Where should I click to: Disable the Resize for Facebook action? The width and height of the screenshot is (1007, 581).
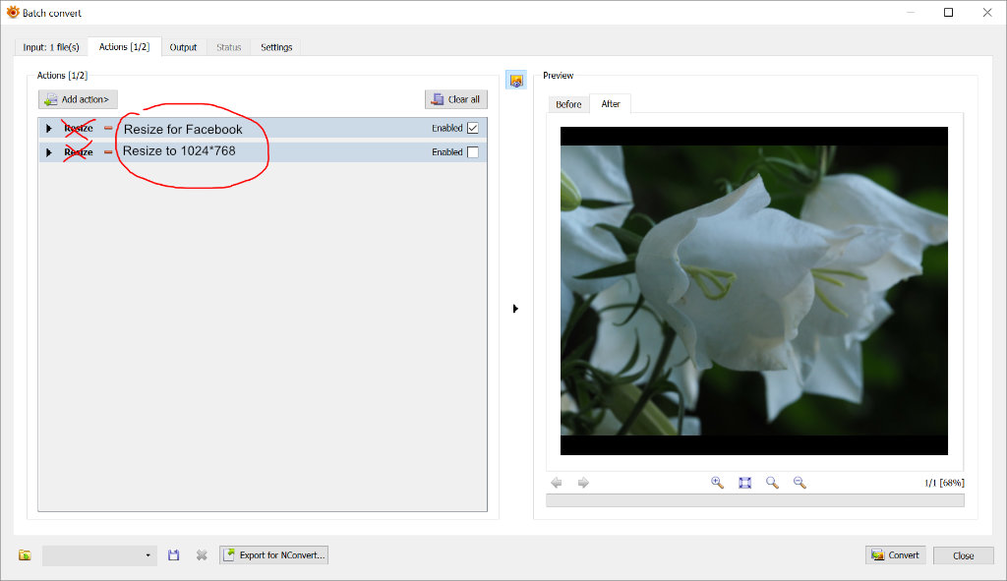[x=473, y=128]
